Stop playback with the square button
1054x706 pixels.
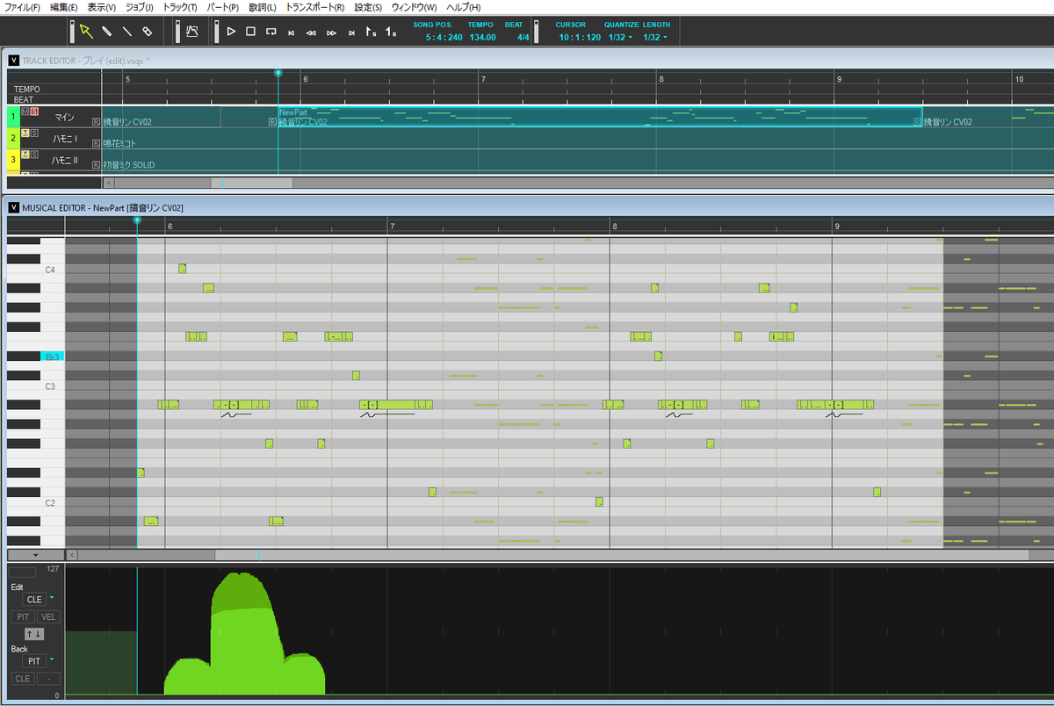(x=250, y=32)
